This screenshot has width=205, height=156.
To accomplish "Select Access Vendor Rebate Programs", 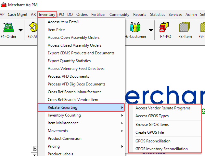I will tap(163, 108).
